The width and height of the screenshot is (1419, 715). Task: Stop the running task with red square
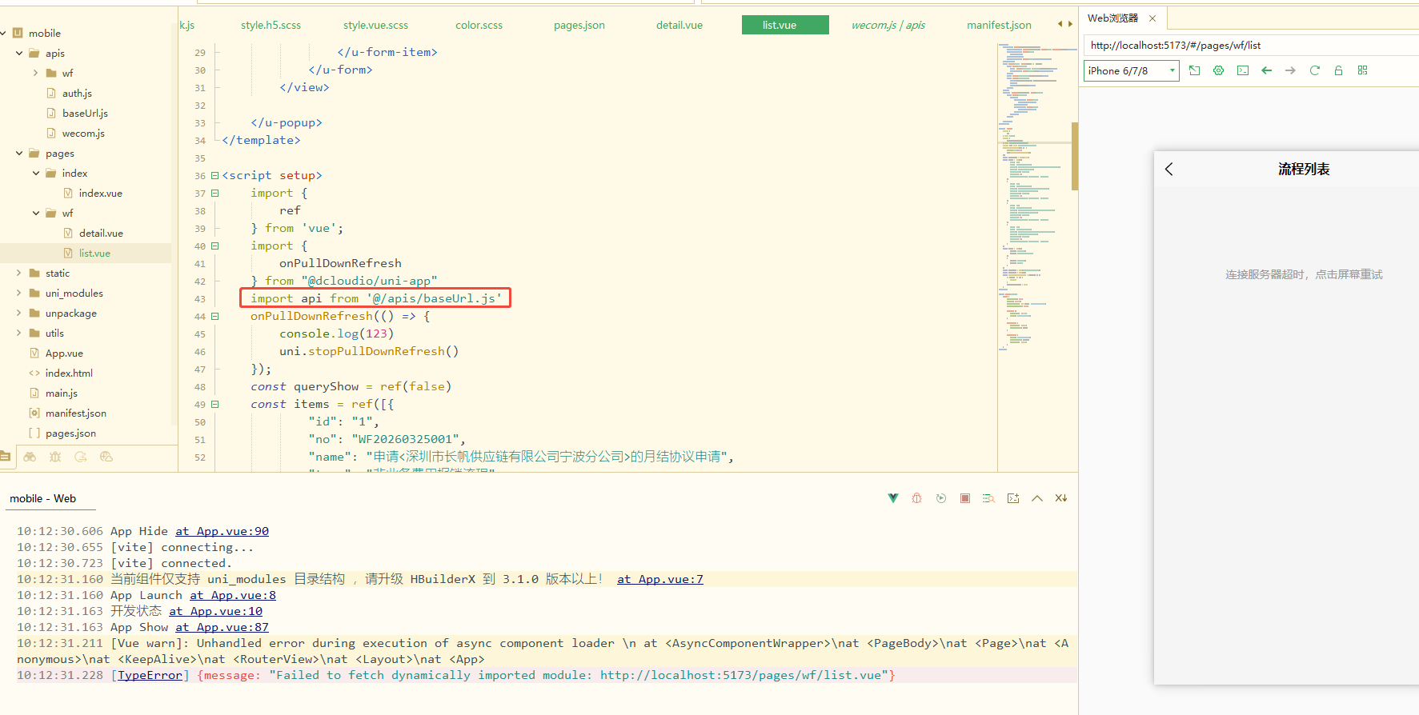point(965,498)
